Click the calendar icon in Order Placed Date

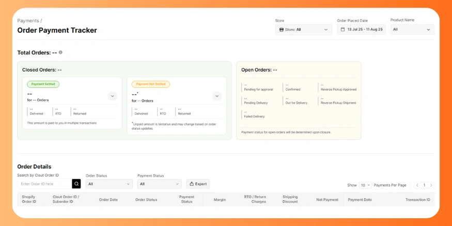343,29
